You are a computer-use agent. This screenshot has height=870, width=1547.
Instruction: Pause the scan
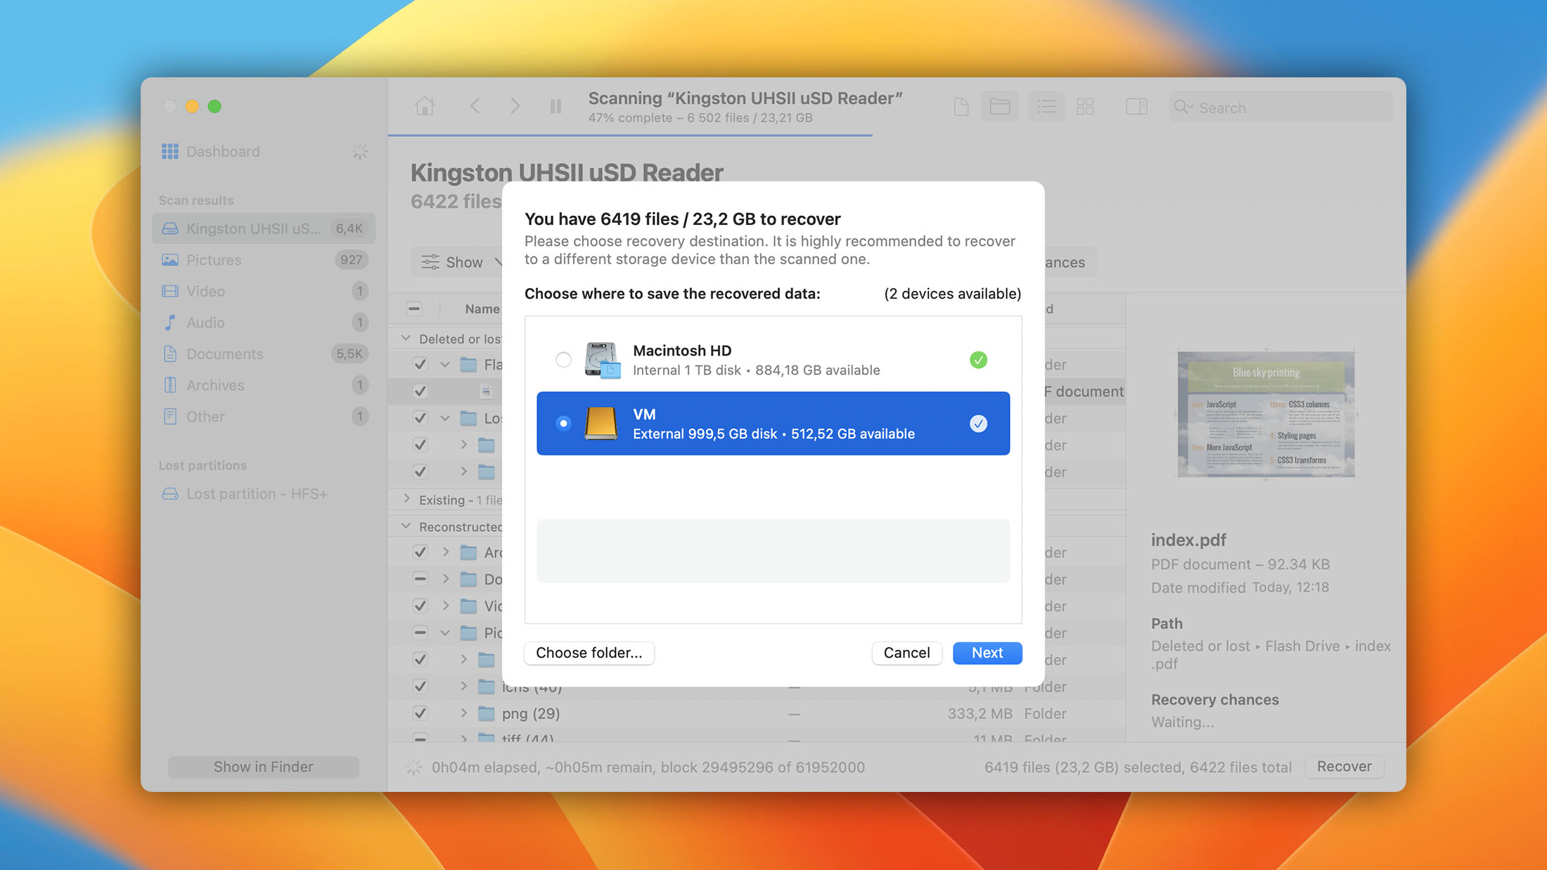click(556, 106)
